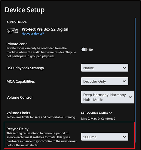Click the Pro-Ject Pre Box S2 Digital name

[x=45, y=29]
